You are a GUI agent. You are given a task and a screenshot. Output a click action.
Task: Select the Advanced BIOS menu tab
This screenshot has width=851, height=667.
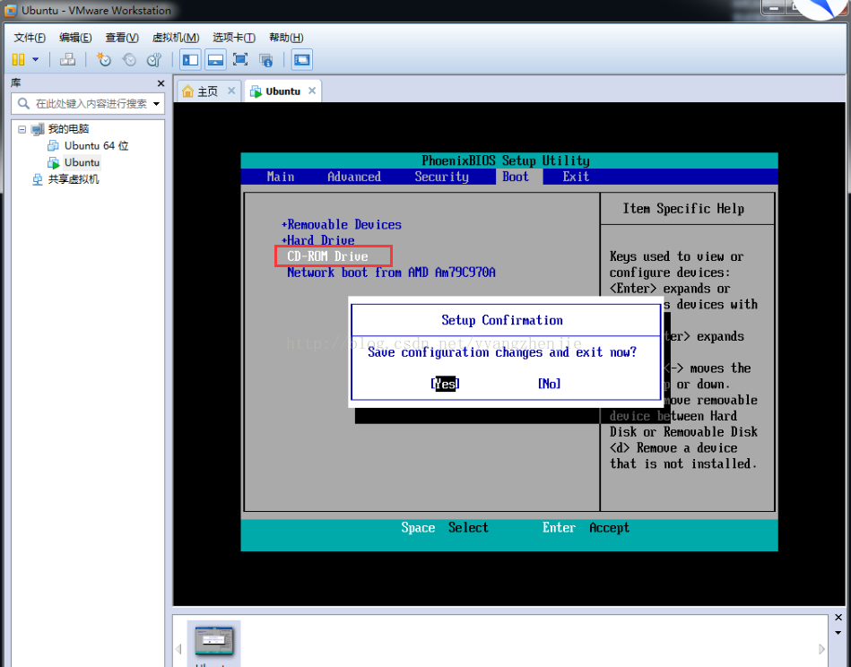pyautogui.click(x=354, y=177)
